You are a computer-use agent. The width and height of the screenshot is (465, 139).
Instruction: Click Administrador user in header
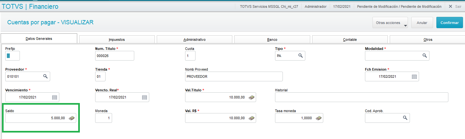[315, 6]
